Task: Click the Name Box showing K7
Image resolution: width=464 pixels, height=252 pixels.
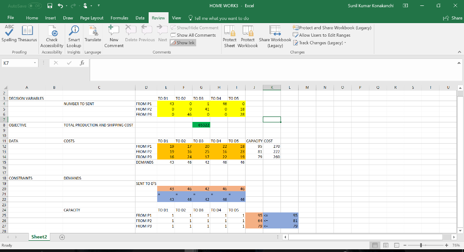Action: [x=17, y=63]
